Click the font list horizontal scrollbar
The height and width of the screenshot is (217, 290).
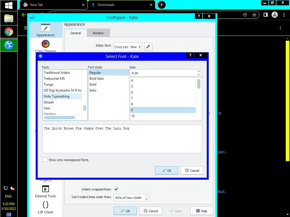[x=59, y=118]
